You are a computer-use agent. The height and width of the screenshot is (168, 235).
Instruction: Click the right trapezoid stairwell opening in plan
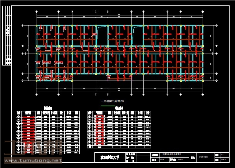[x=137, y=35]
